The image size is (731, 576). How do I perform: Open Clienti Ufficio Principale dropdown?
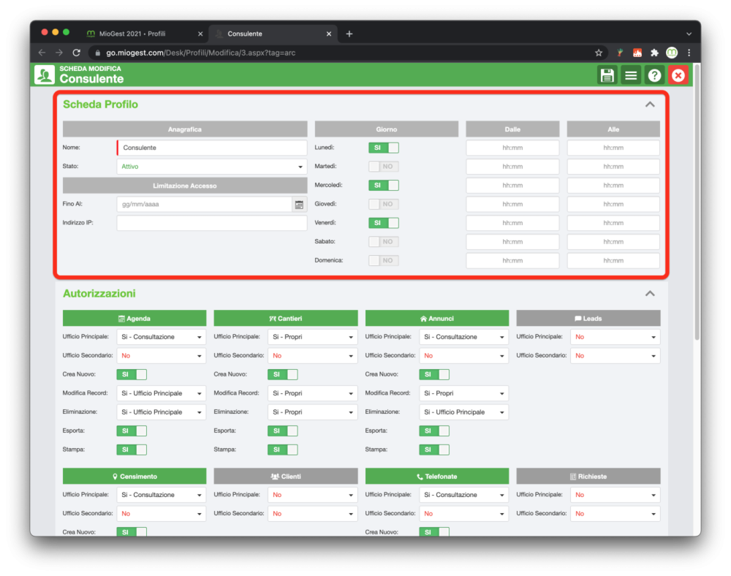point(312,495)
